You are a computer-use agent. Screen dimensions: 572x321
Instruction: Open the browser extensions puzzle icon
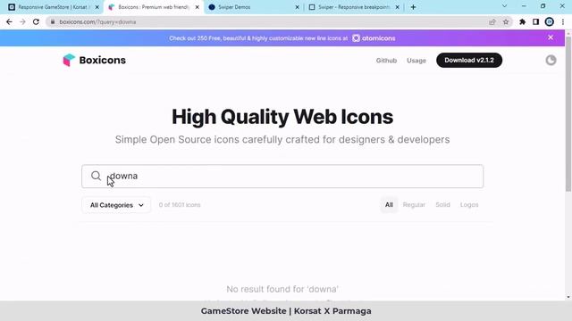tap(522, 21)
